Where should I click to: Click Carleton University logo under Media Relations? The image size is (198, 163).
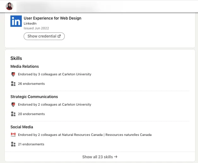click(x=13, y=74)
